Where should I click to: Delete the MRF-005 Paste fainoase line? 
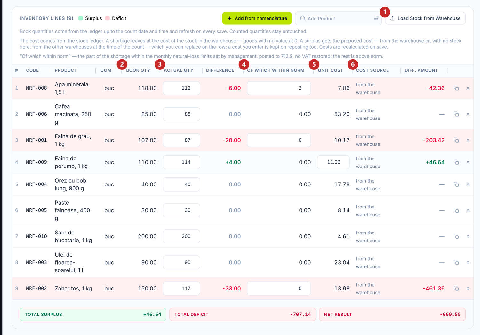[x=468, y=210]
